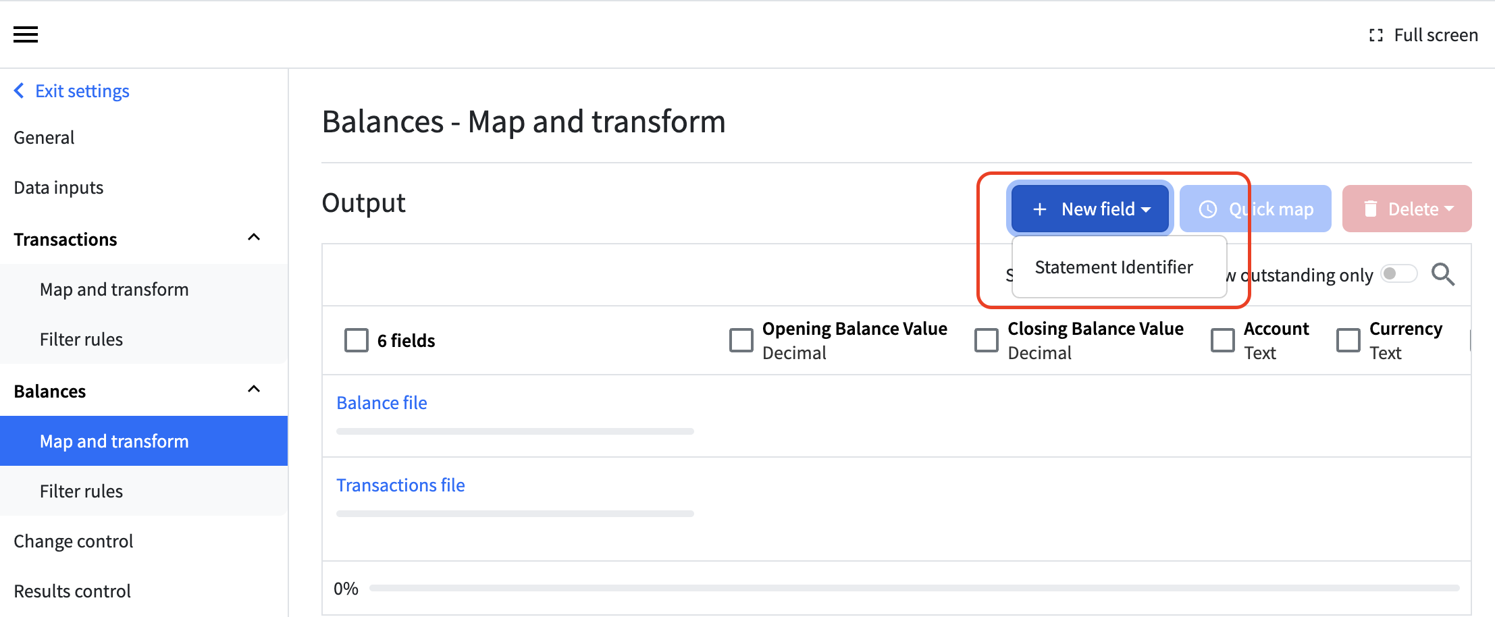Screen dimensions: 1495x617
Task: Click the plus icon on New field
Action: [1040, 209]
